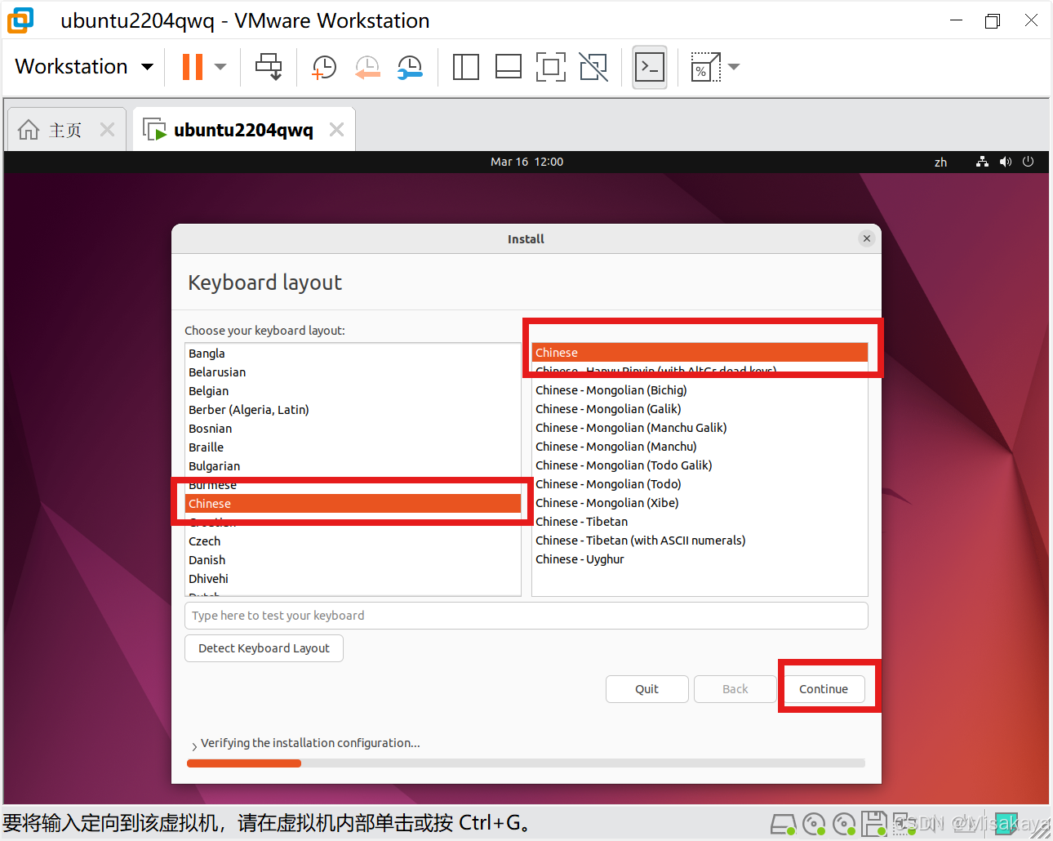
Task: Open the Workstation menu
Action: [x=84, y=66]
